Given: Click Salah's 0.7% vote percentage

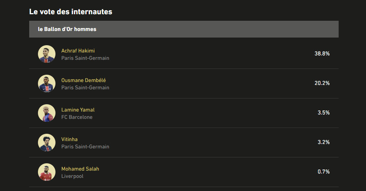Looking at the screenshot, I should click(323, 172).
